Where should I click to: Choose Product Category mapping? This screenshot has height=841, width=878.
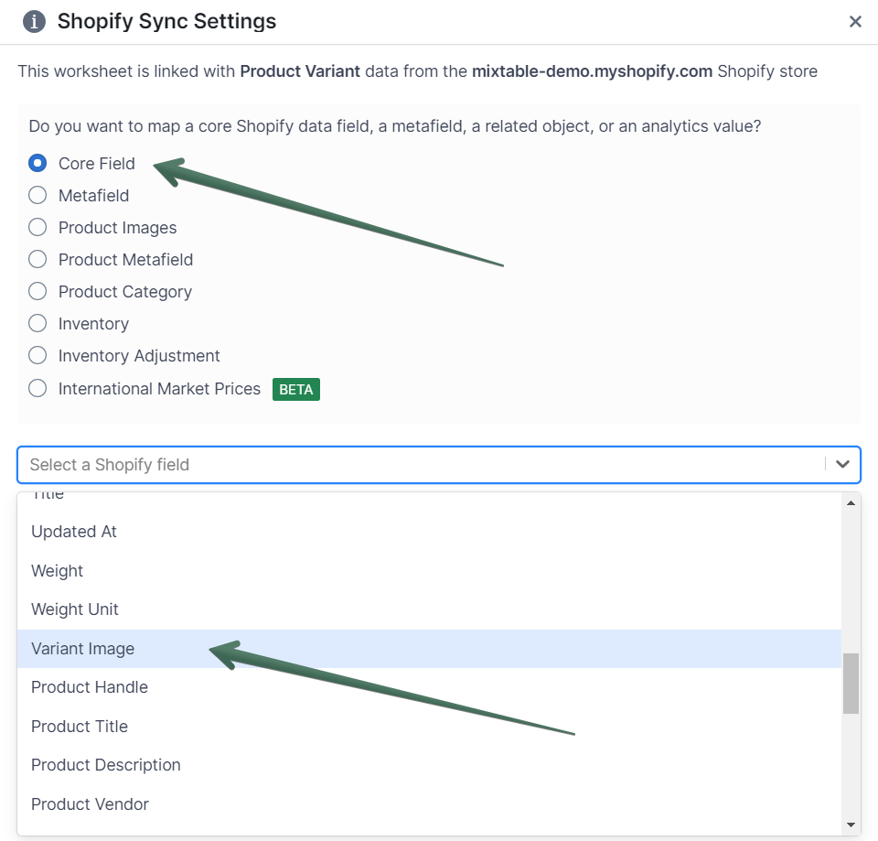click(x=37, y=291)
